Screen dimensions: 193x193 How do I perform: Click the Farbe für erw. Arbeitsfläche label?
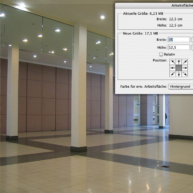[x=143, y=87]
